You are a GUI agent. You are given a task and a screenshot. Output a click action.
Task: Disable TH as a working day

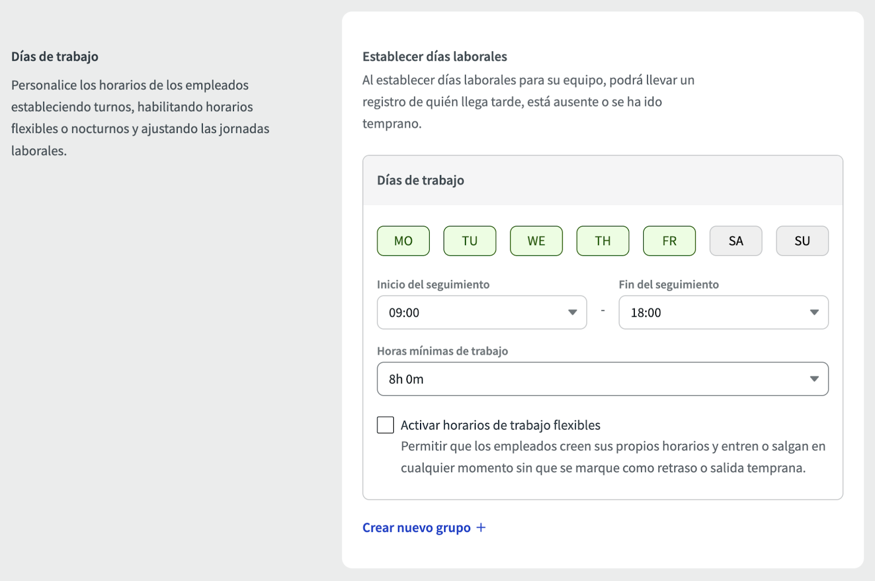603,241
